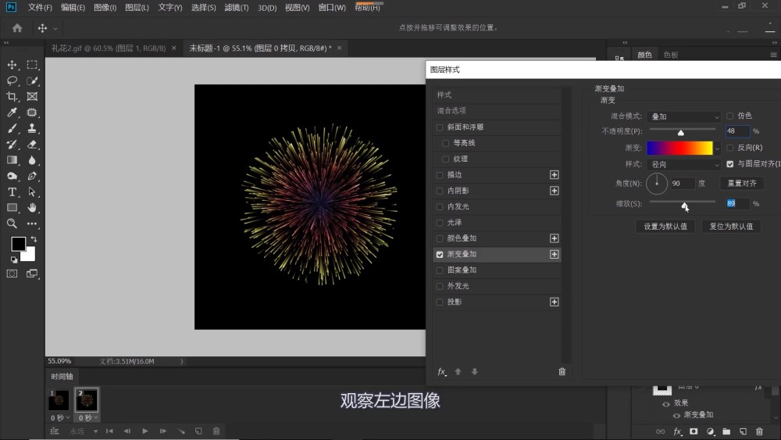Open the 滤镜(T) menu
Image resolution: width=781 pixels, height=440 pixels.
tap(237, 8)
